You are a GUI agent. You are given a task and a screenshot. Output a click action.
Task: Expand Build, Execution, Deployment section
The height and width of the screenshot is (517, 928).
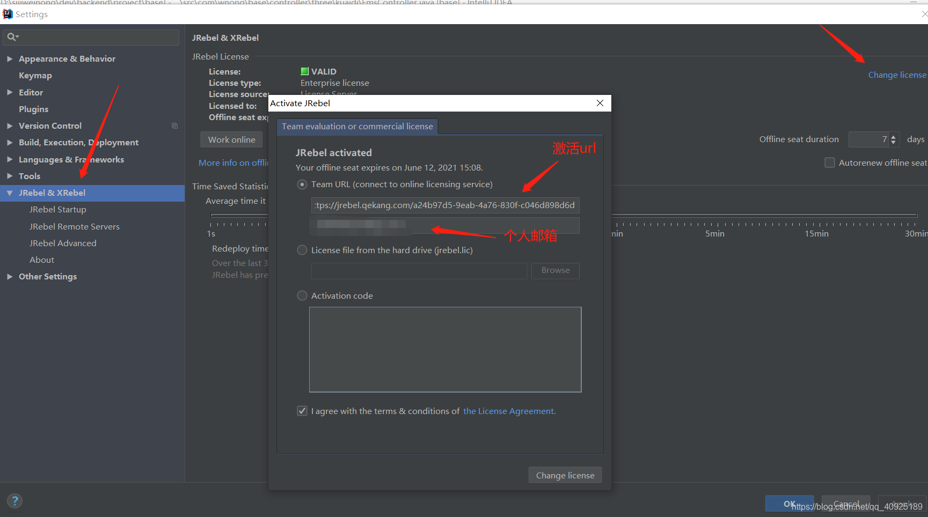(x=10, y=142)
